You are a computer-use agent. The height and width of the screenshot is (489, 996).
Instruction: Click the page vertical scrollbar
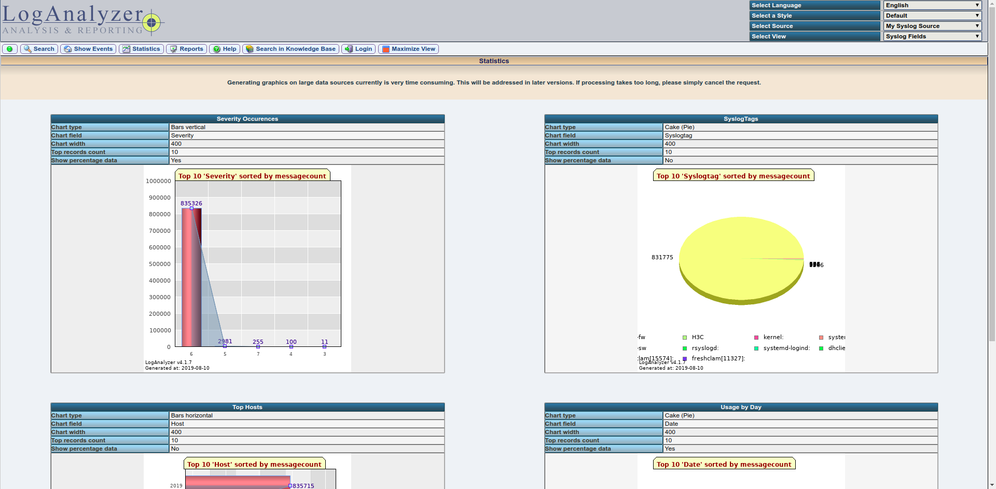point(991,244)
